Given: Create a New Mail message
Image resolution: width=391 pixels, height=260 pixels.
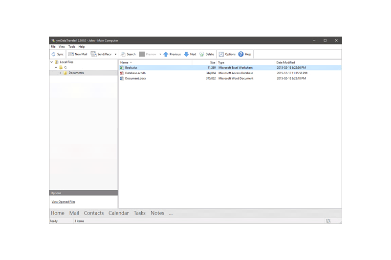Looking at the screenshot, I should 78,54.
